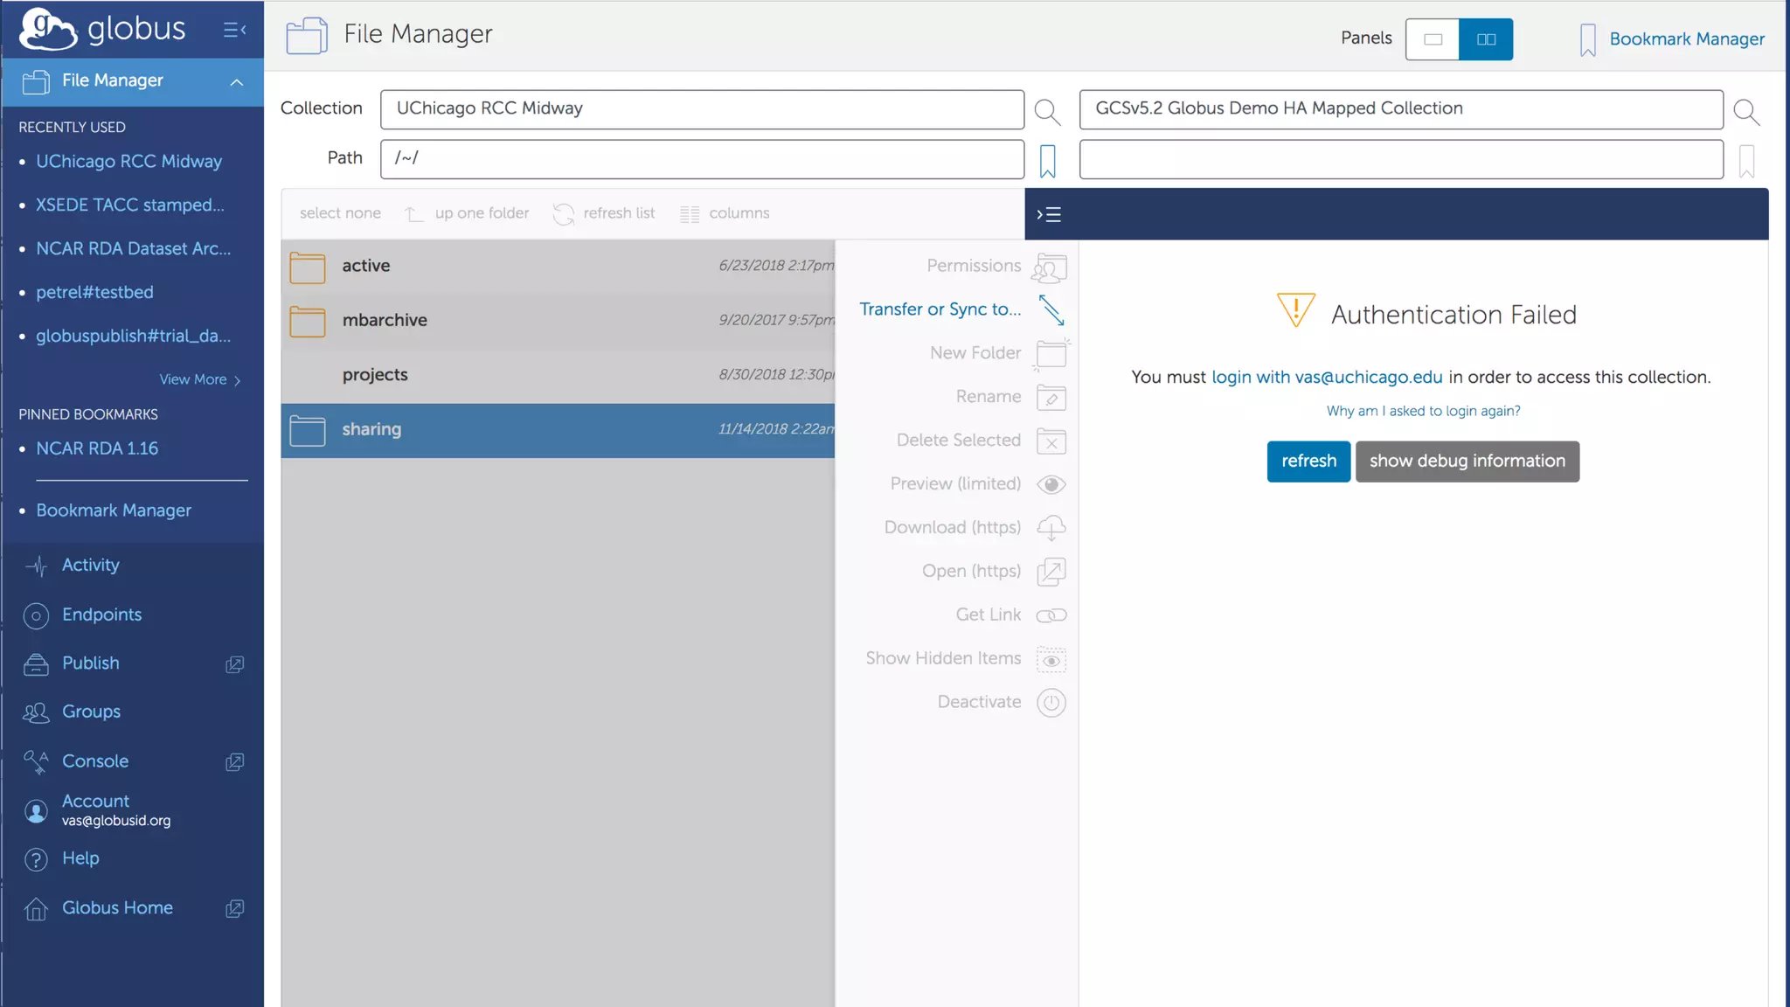The height and width of the screenshot is (1007, 1790).
Task: Click the left collection search magnifier icon
Action: point(1046,111)
